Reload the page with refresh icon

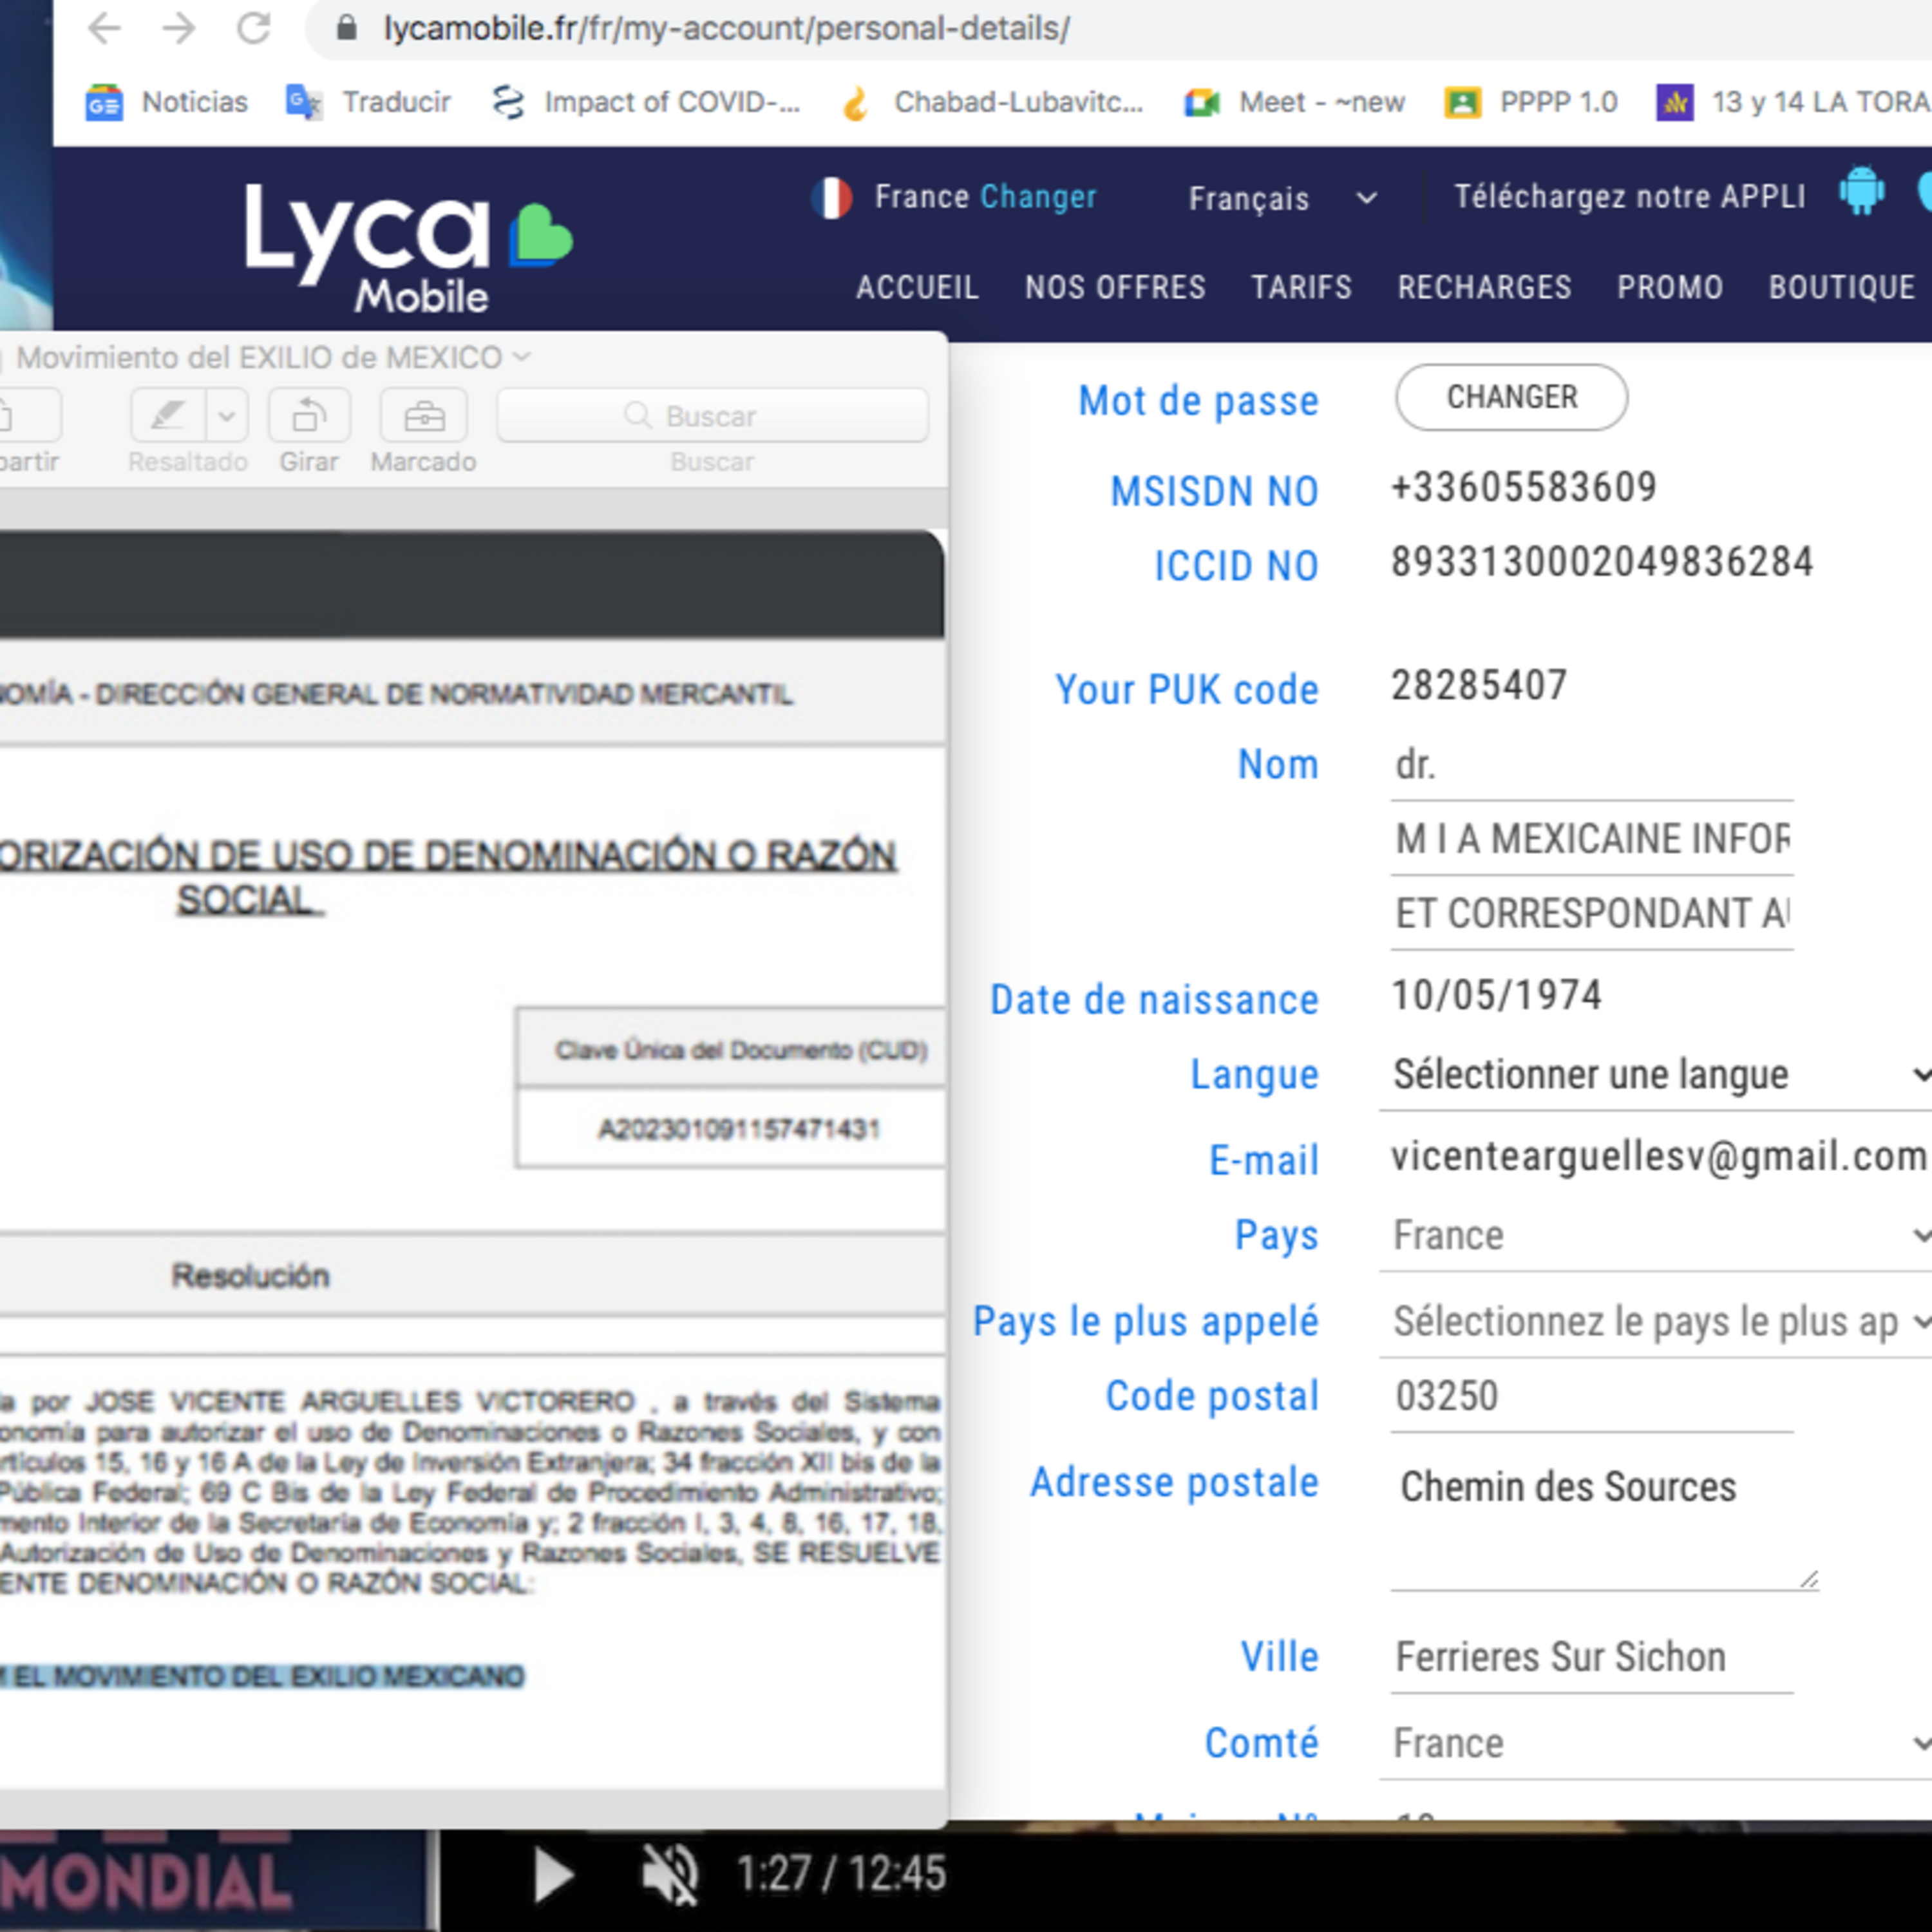[x=254, y=28]
